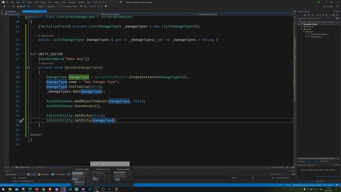Collapse the Scripts folder arrow
The image size is (341, 192).
point(304,32)
